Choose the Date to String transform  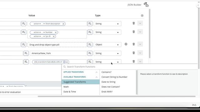pyautogui.click(x=108, y=82)
